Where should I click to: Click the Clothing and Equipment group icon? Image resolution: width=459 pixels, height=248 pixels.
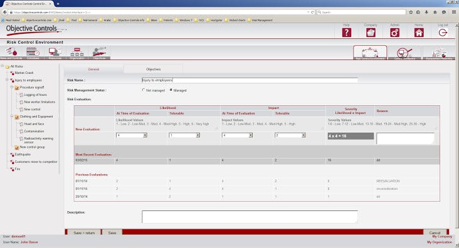point(17,116)
